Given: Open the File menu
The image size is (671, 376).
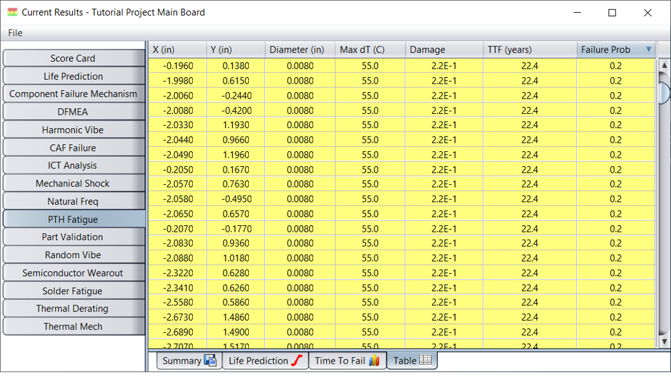Looking at the screenshot, I should [15, 33].
